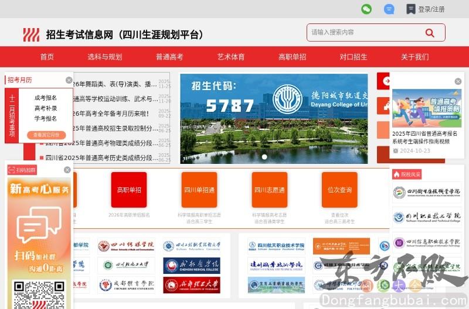Screen dimensions: 469x309
Task: Open the red 高职单招 tile
Action: point(129,190)
